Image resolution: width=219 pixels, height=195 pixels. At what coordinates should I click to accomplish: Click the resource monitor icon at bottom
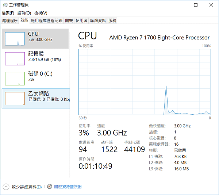pyautogui.click(x=50, y=187)
